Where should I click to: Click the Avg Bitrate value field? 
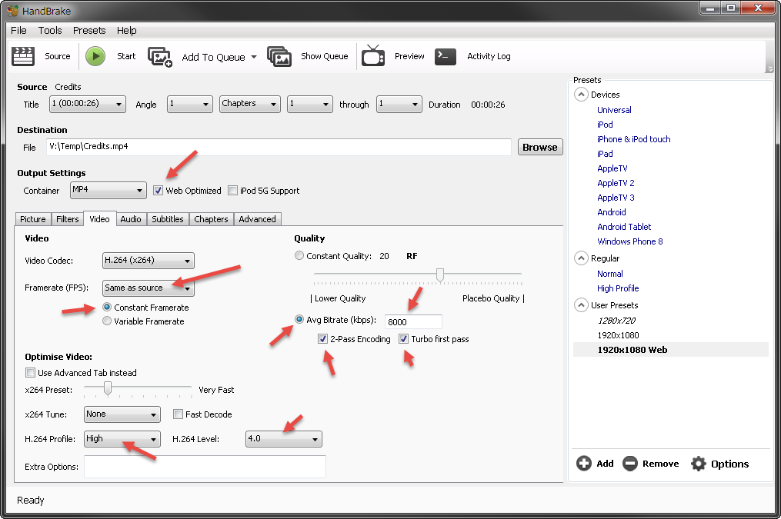coord(413,322)
